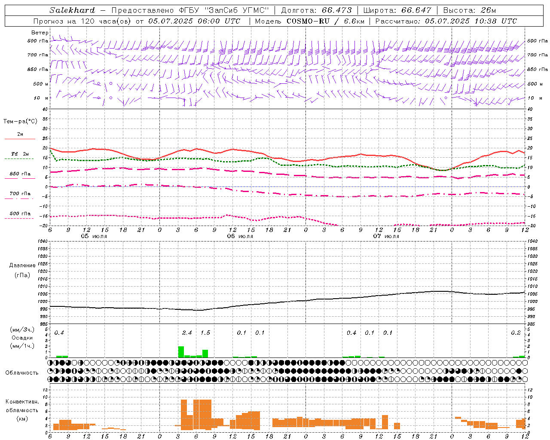
Task: Click the "2.4" three-hour precipitation value
Action: 187,333
